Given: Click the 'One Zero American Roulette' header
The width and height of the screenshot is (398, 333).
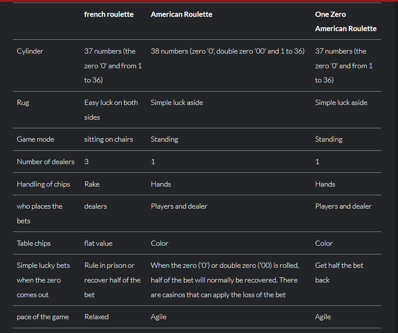Looking at the screenshot, I should click(346, 22).
